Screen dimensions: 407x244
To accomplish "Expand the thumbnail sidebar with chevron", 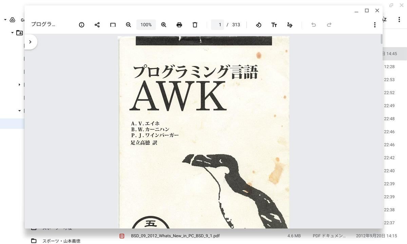I will (30, 42).
